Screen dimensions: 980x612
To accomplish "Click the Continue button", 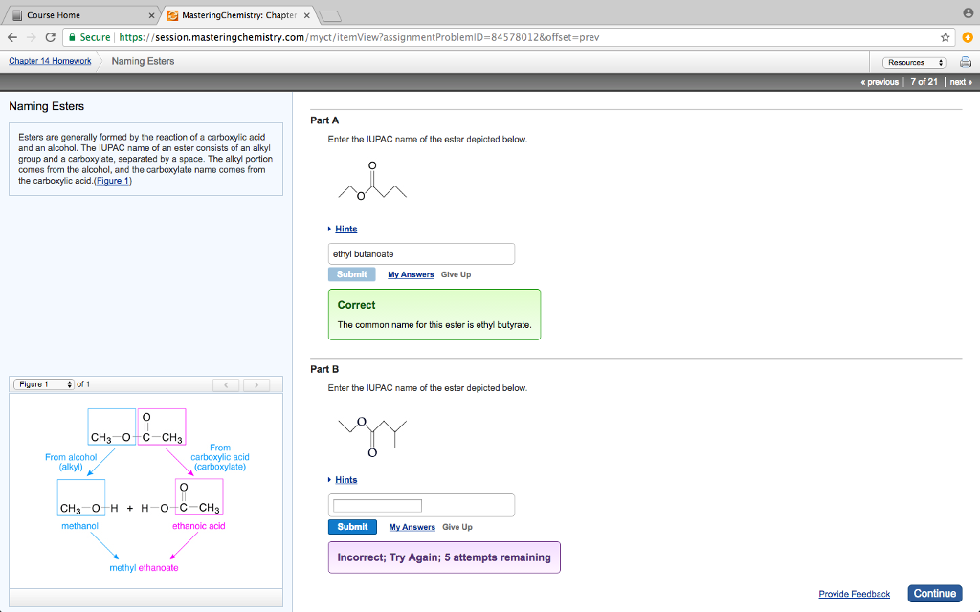I will (x=934, y=593).
